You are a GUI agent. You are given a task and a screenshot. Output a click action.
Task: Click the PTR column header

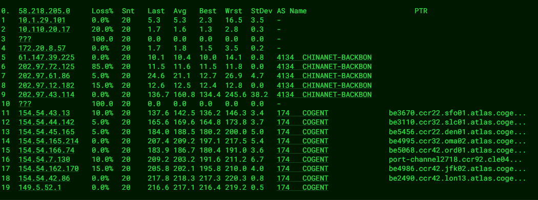tap(421, 11)
